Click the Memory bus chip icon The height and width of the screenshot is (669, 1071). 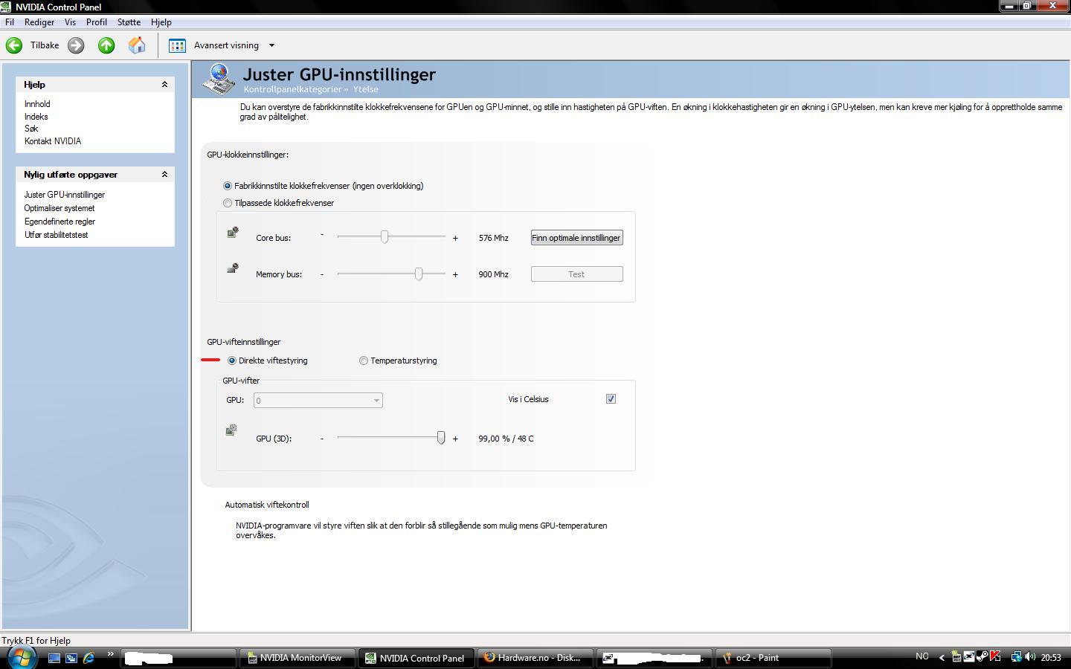tap(233, 268)
